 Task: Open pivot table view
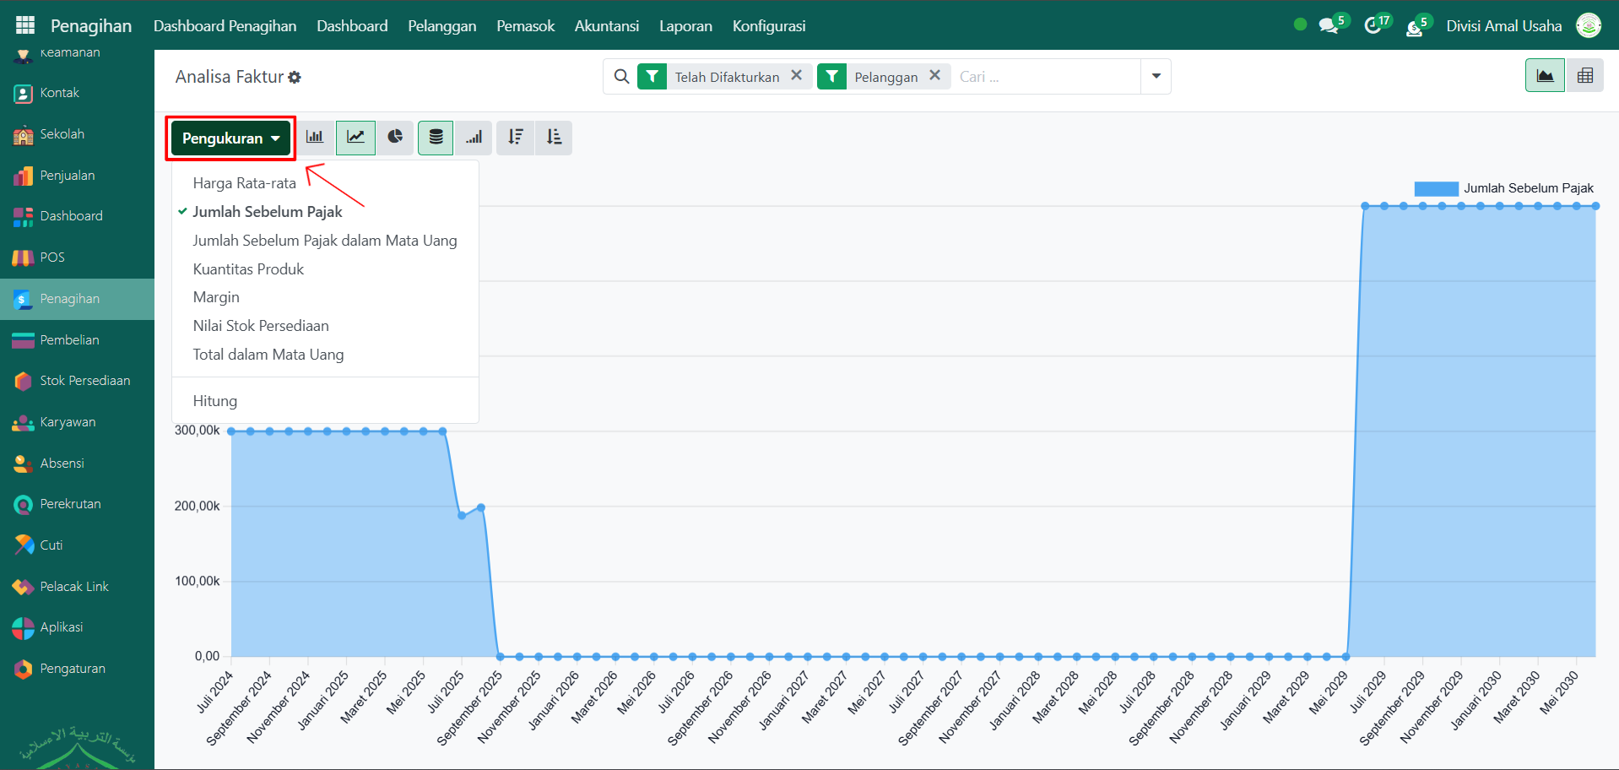(1584, 76)
